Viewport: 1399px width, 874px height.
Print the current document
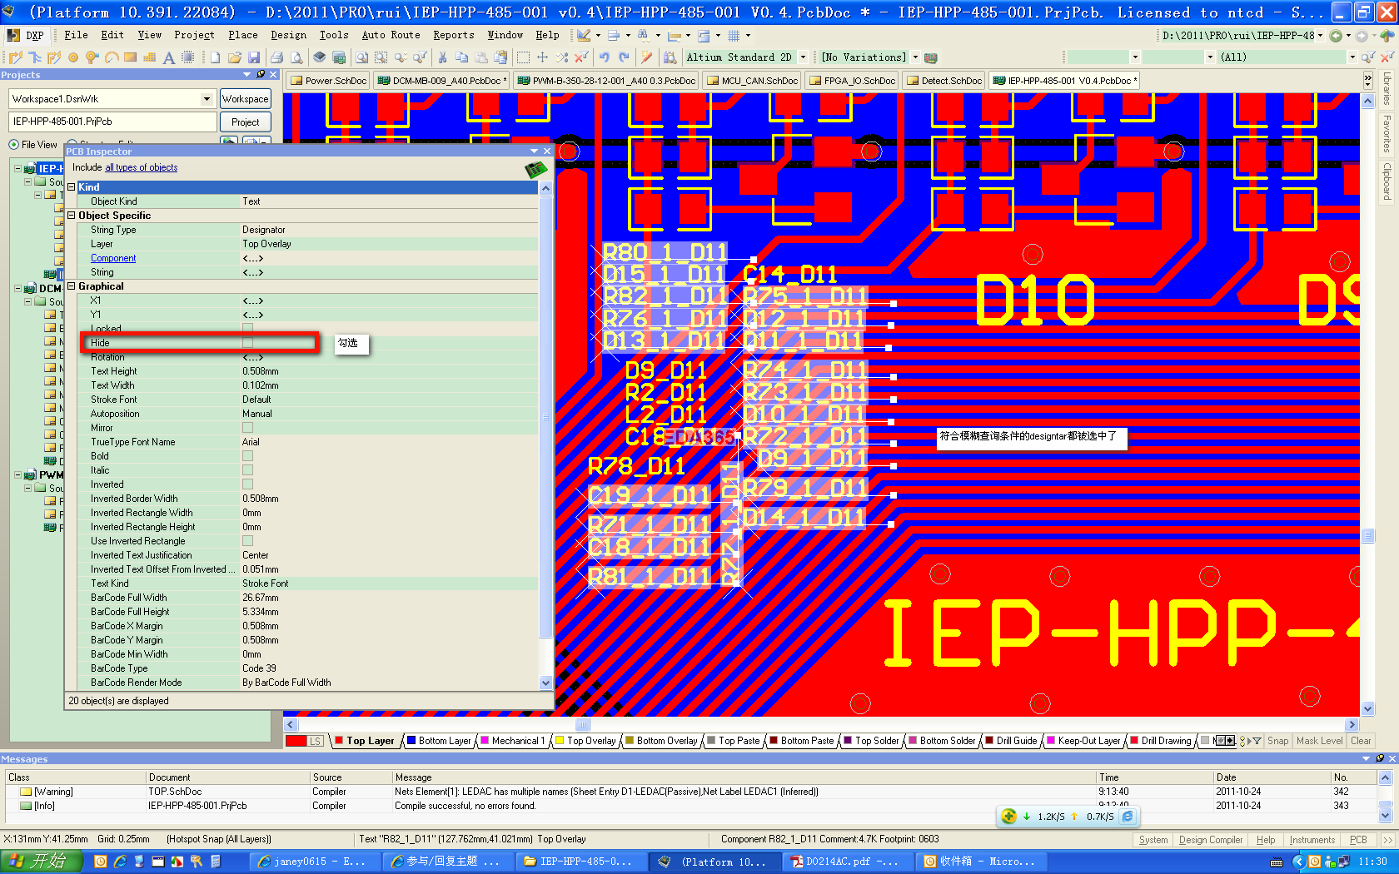point(276,57)
